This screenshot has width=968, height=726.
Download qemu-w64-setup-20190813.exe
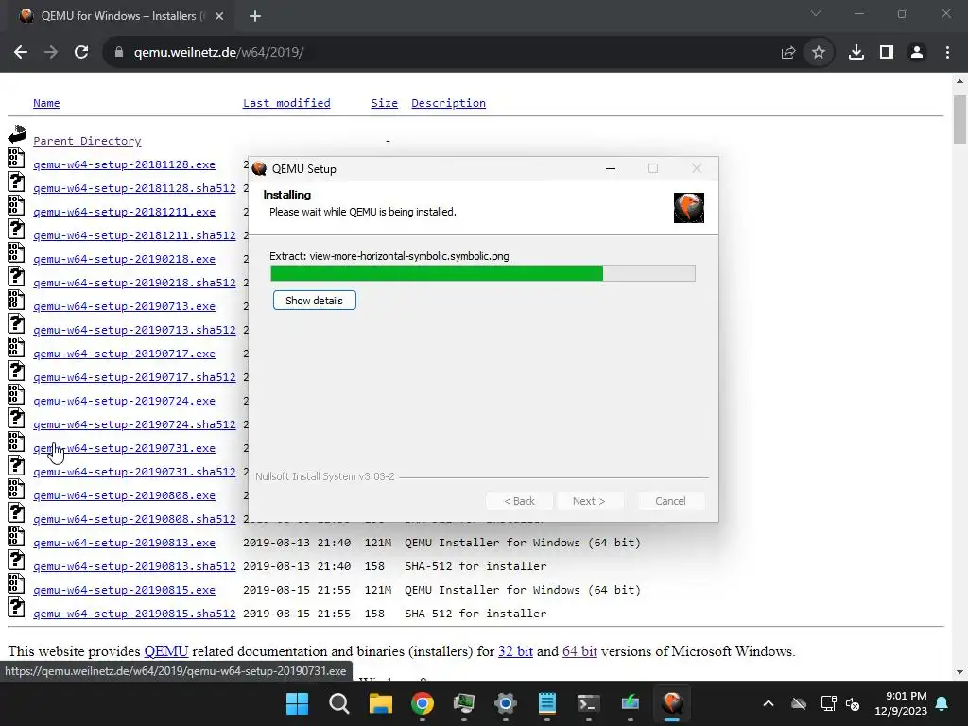[x=124, y=543]
